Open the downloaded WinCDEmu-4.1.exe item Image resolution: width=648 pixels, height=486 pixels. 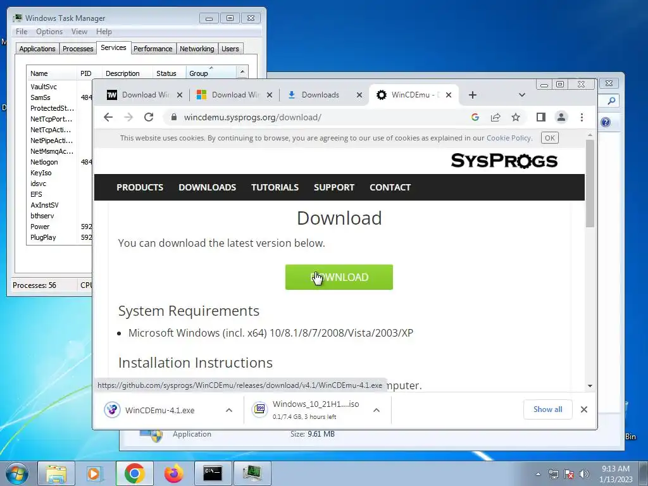coord(159,410)
